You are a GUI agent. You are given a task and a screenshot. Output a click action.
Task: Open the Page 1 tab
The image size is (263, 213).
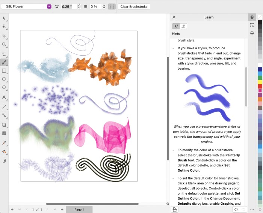tap(79, 210)
